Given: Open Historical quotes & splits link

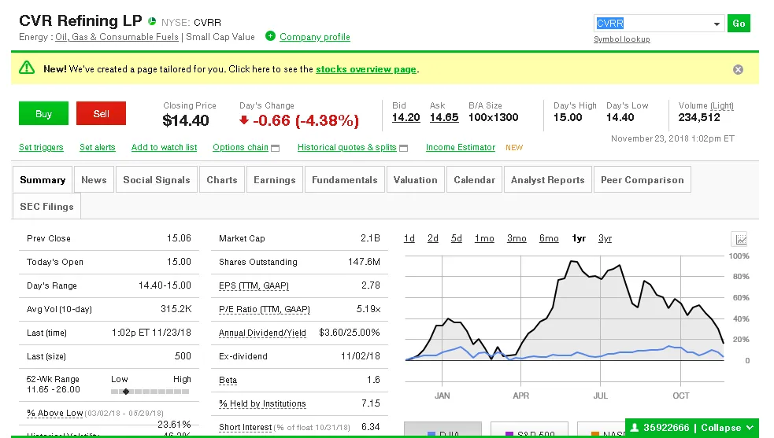Looking at the screenshot, I should click(x=347, y=148).
